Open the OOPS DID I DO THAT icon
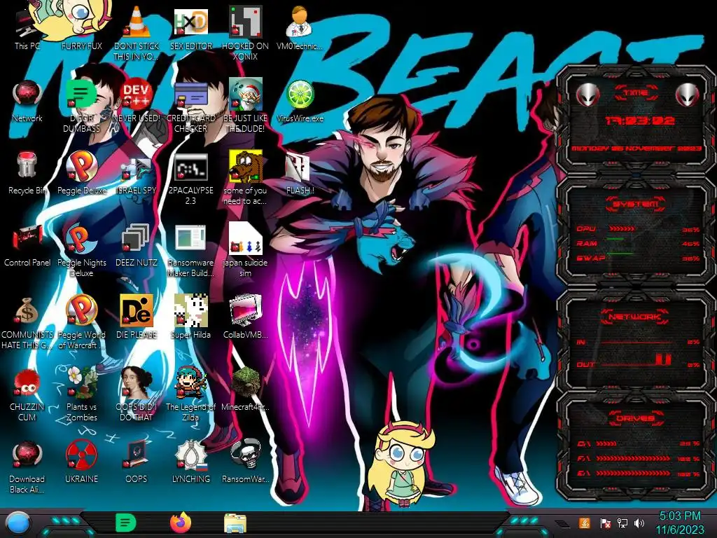The height and width of the screenshot is (538, 717). 137,394
